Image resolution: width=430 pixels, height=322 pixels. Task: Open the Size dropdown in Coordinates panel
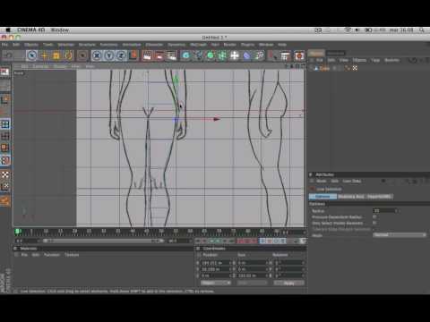click(252, 283)
